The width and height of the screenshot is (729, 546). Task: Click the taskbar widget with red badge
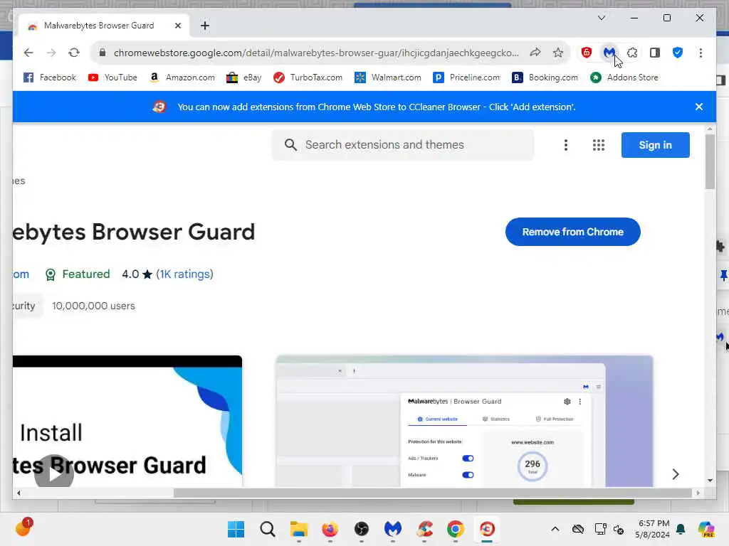[23, 528]
